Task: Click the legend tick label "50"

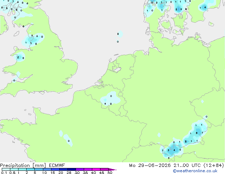Action: pos(110,173)
